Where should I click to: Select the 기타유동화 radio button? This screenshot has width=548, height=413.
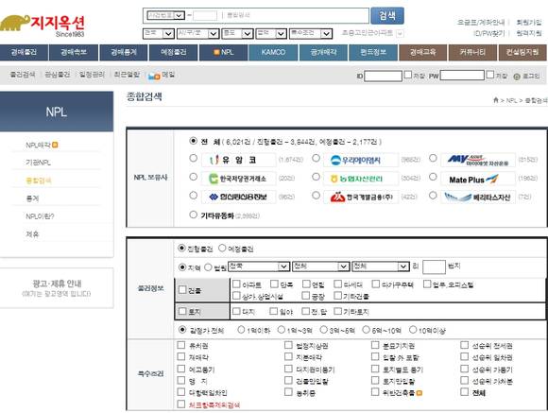193,215
